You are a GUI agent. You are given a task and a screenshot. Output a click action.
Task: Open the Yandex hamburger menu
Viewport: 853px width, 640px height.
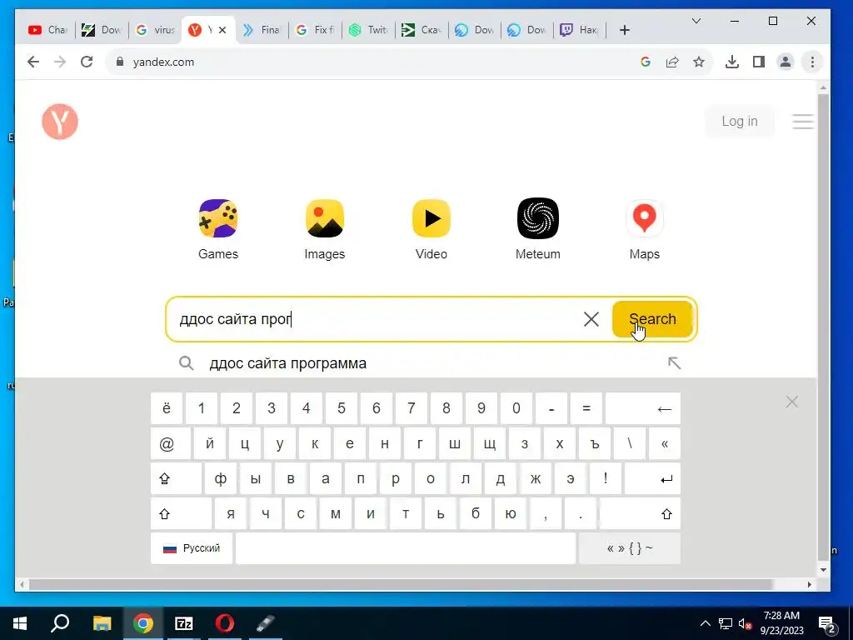coord(802,122)
